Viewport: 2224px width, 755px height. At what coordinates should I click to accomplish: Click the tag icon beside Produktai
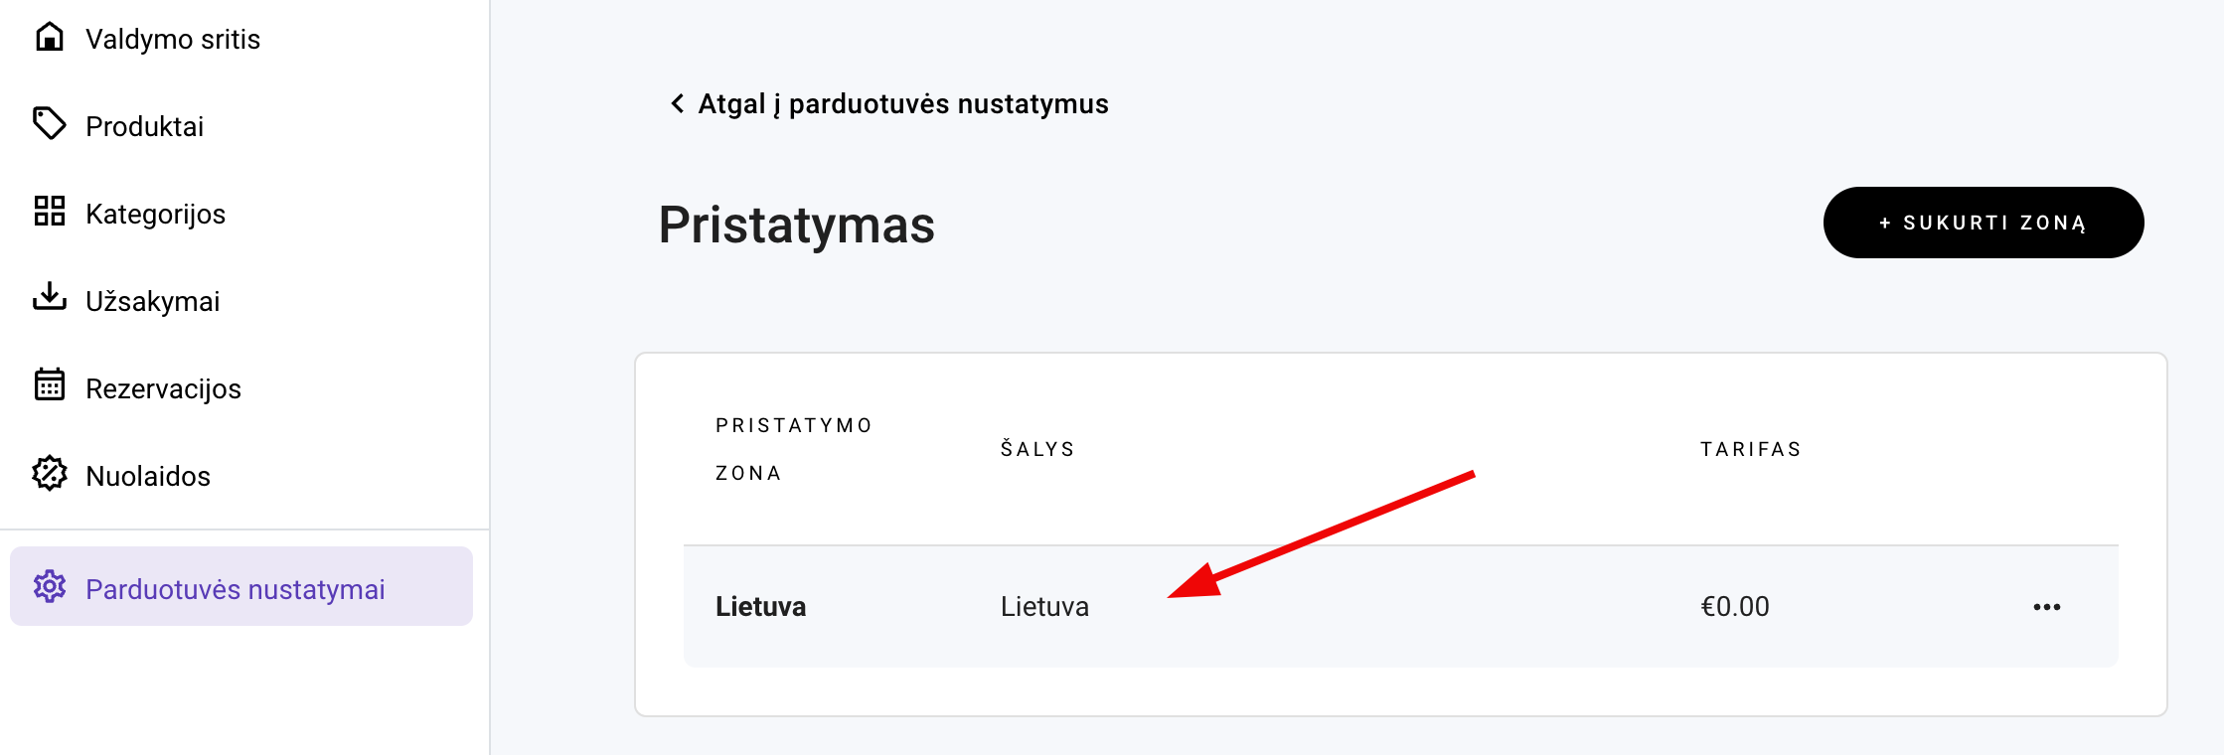pos(49,124)
